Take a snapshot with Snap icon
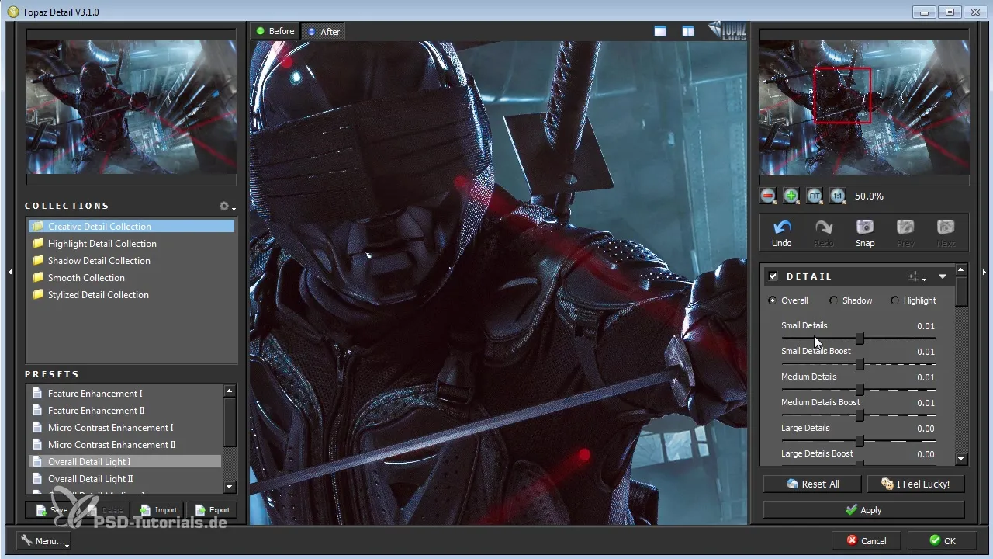 (865, 227)
